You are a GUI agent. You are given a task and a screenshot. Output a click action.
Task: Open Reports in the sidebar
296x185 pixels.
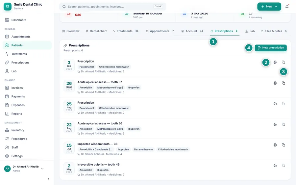27,114
